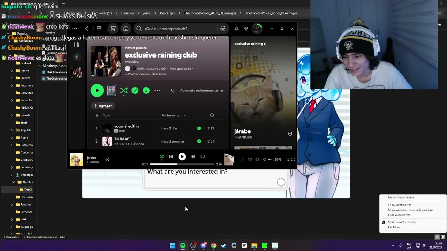Open Spotify miniplayer
This screenshot has height=251, width=447.
[x=287, y=160]
